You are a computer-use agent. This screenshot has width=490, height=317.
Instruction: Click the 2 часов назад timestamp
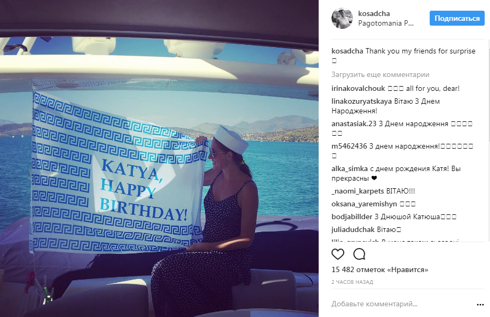click(352, 282)
